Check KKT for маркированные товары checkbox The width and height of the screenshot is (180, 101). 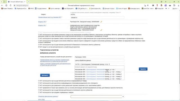pos(39,81)
